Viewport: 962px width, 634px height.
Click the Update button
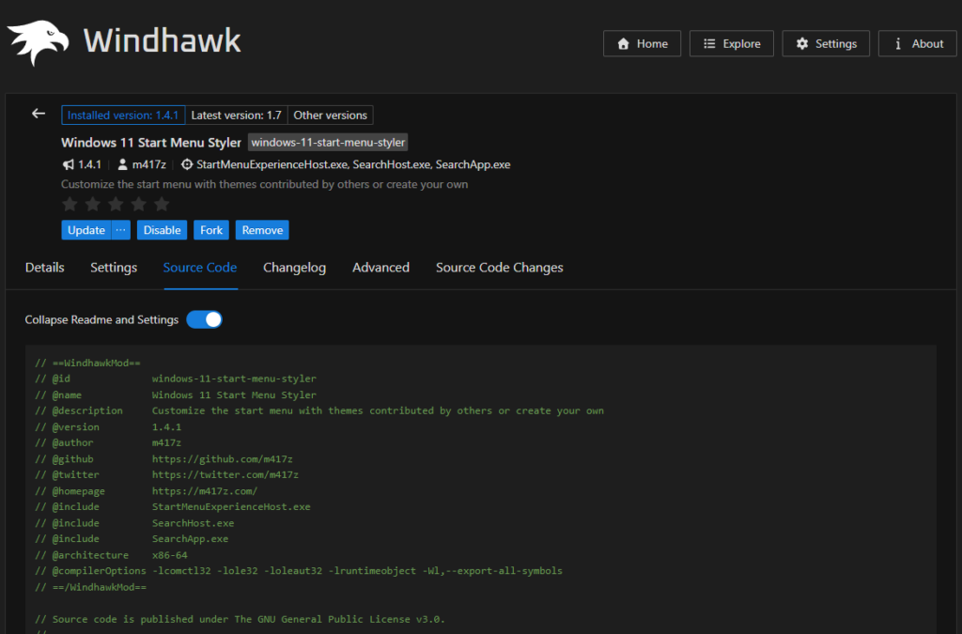click(x=86, y=230)
